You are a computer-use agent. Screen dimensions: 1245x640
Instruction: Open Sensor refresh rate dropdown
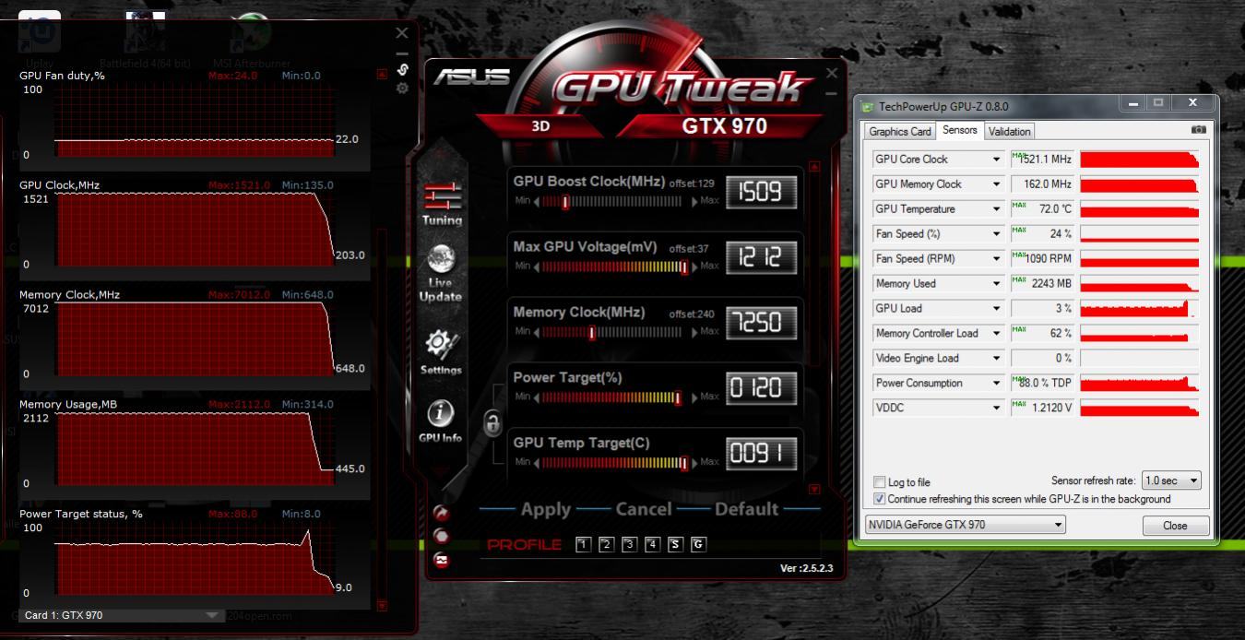[1171, 480]
